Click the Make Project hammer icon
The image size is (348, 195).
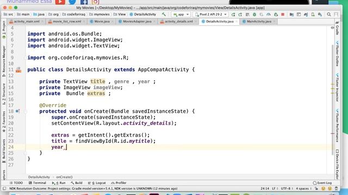coord(164,15)
